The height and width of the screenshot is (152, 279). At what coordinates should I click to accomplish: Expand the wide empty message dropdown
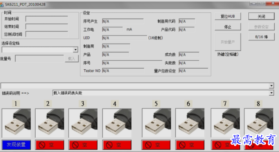click(x=271, y=86)
